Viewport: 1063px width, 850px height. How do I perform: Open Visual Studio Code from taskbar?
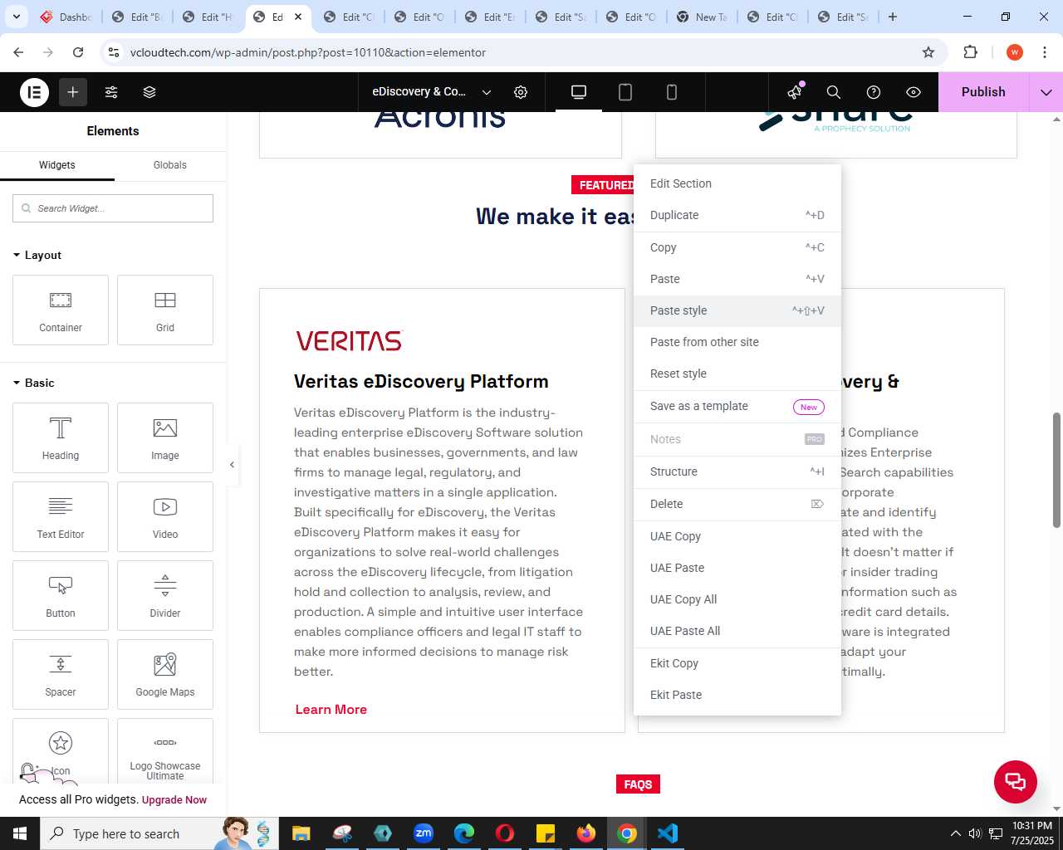tap(668, 833)
